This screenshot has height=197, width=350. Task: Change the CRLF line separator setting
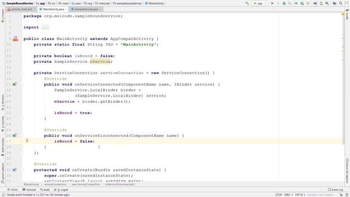[288, 195]
